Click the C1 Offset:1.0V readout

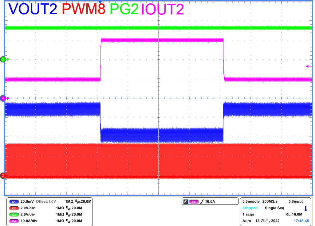[x=46, y=201]
